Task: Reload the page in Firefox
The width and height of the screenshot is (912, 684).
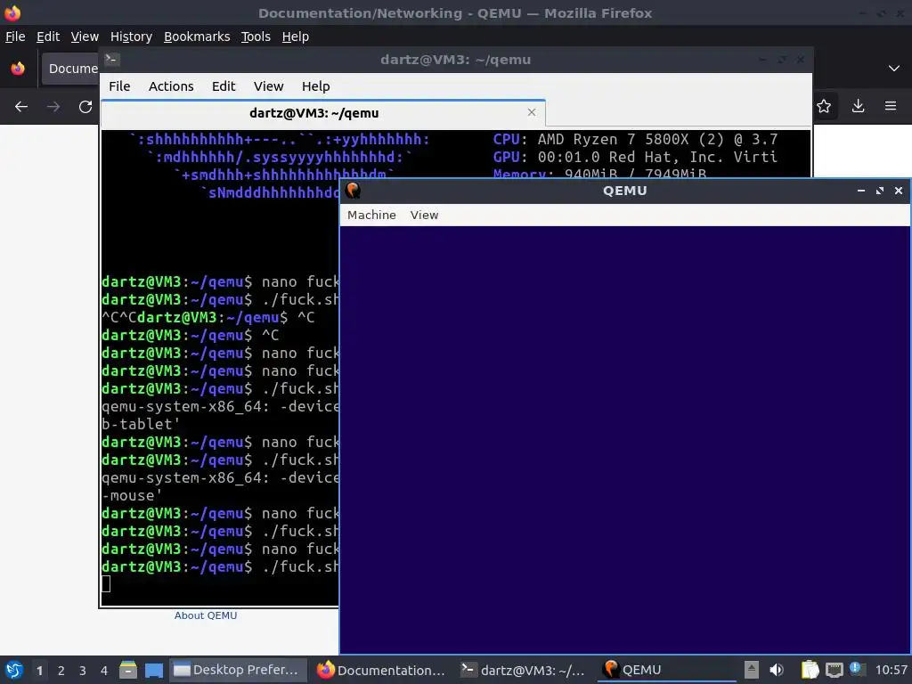Action: (x=85, y=107)
